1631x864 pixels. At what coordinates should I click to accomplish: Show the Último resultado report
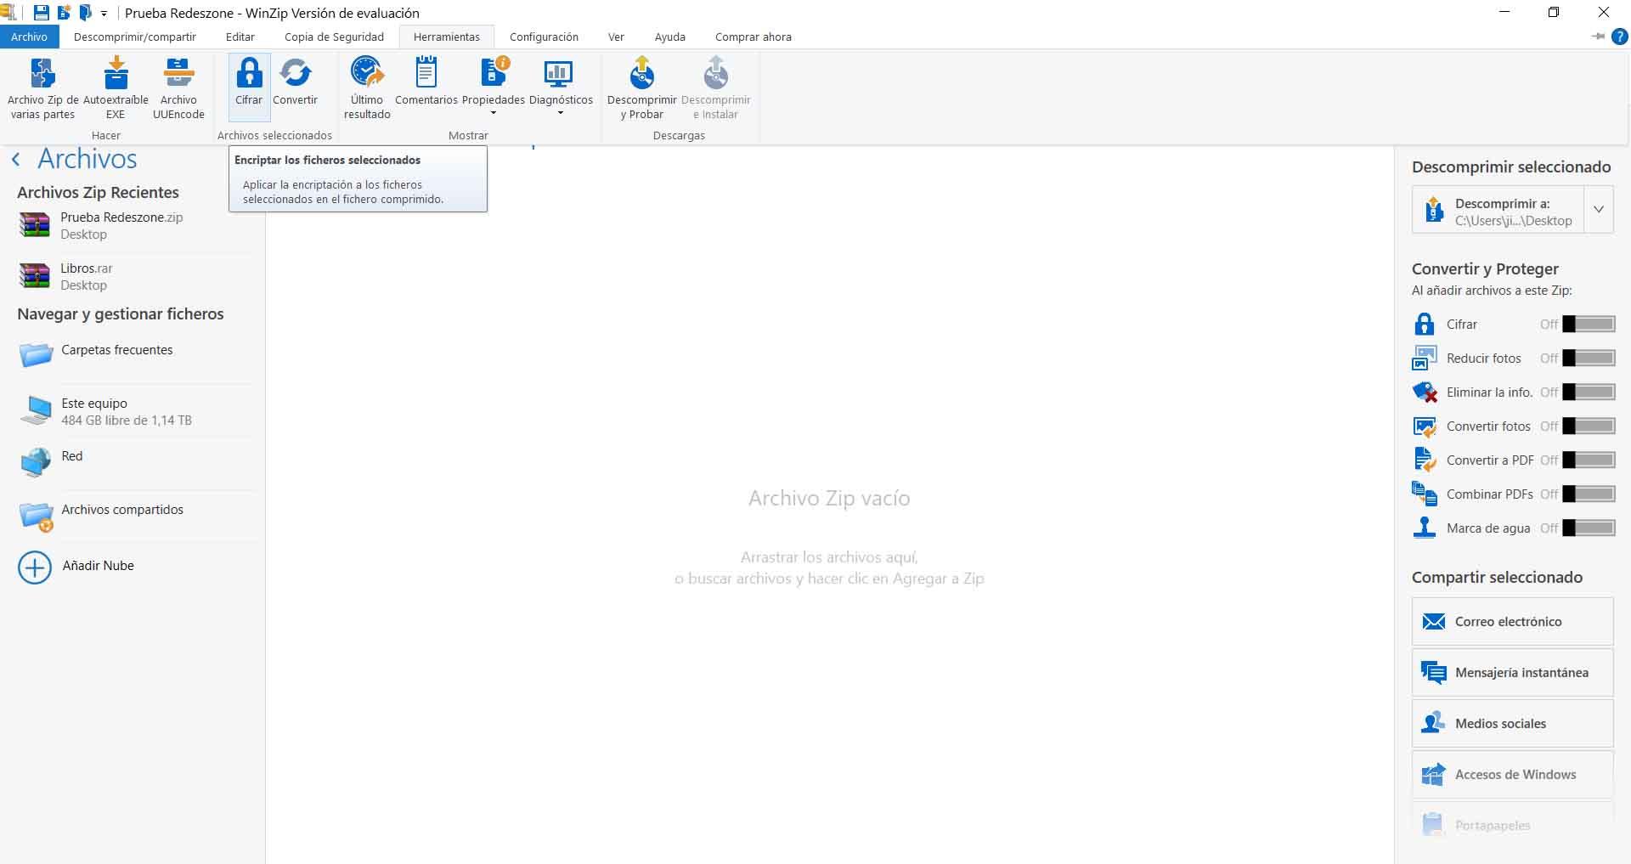[x=367, y=88]
